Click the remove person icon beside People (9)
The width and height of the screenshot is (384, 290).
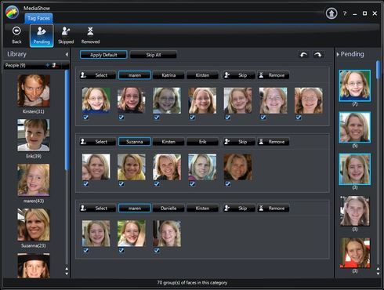coord(54,65)
